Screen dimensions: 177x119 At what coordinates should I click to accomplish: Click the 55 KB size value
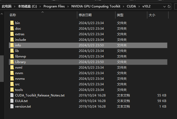(x=162, y=95)
